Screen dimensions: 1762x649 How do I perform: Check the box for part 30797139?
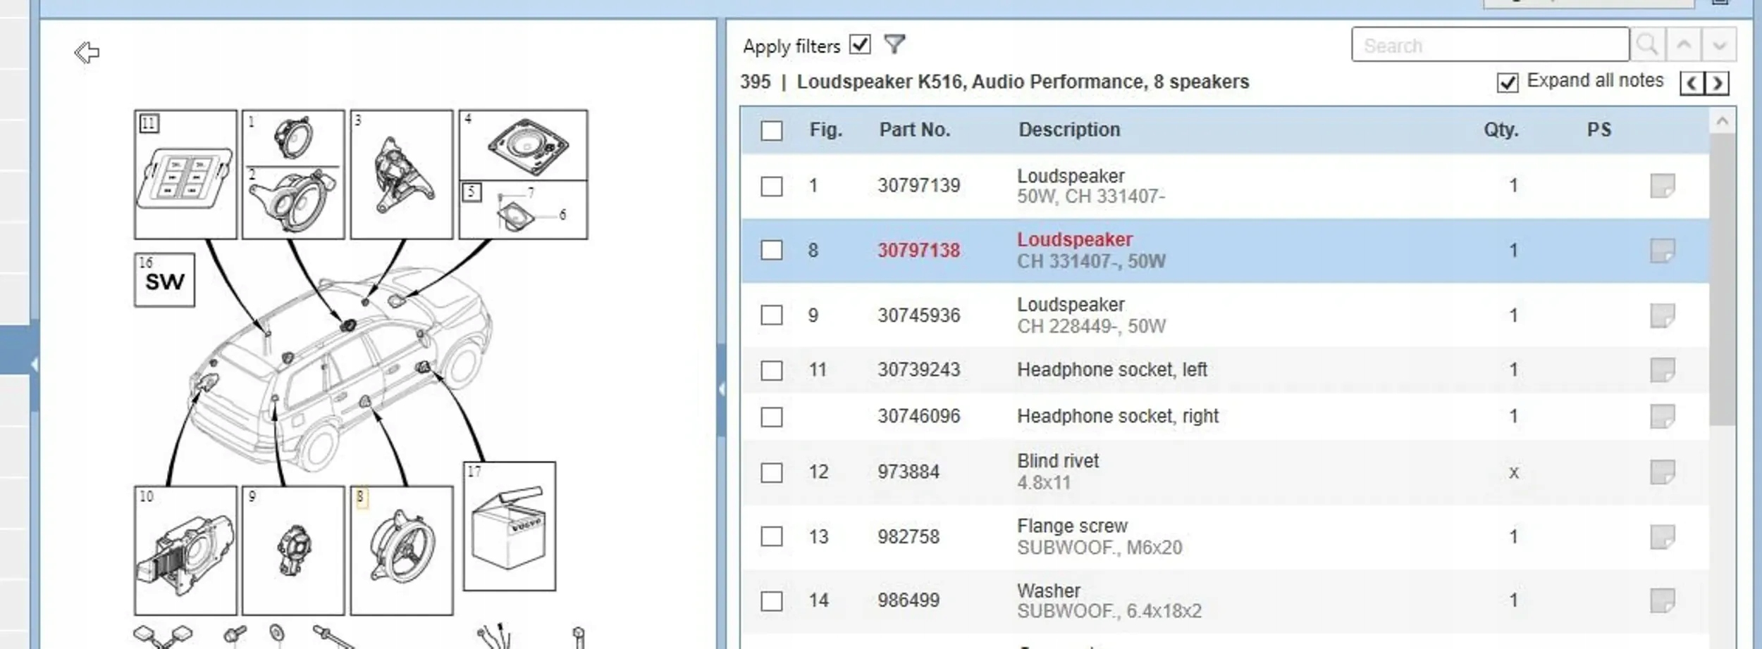(772, 187)
